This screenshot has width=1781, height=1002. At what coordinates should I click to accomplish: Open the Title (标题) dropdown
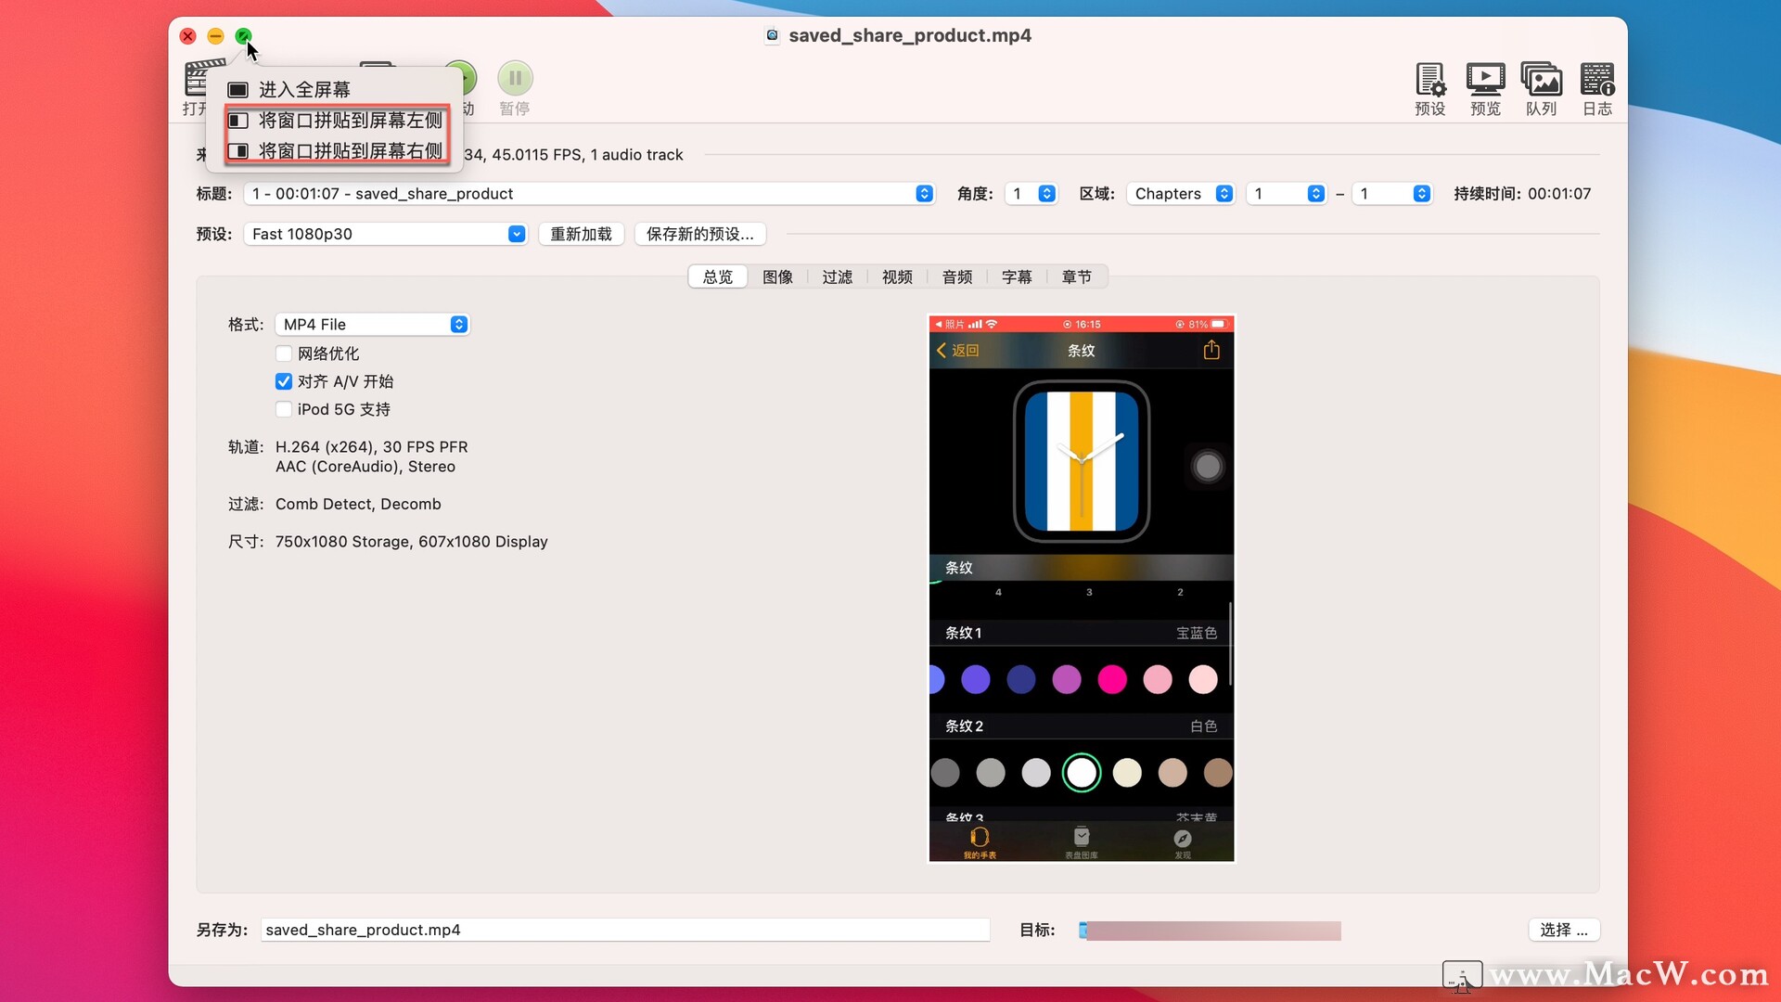tap(588, 193)
